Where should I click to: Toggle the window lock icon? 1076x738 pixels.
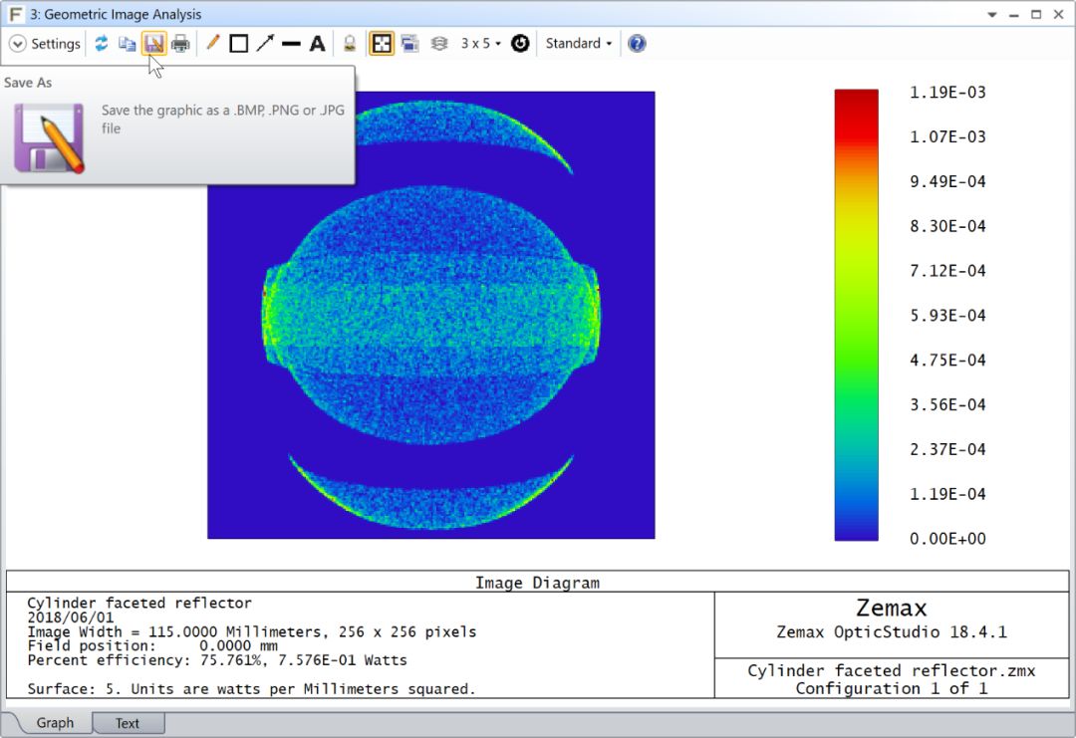[350, 44]
